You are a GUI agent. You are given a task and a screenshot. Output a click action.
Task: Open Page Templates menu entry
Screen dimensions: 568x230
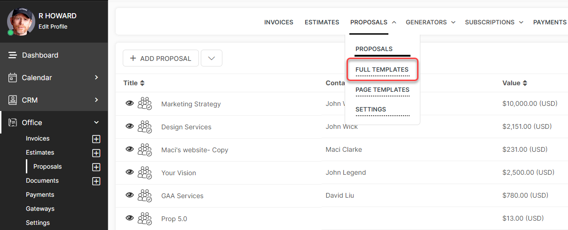coord(382,89)
